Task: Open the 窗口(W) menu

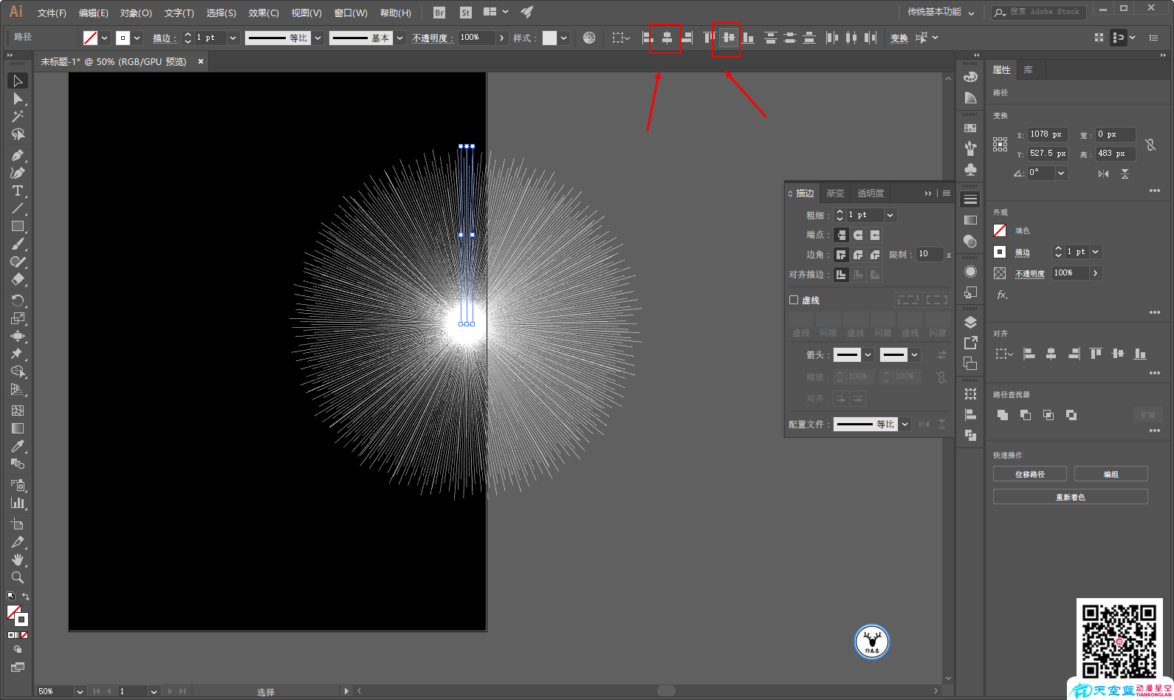Action: (351, 13)
